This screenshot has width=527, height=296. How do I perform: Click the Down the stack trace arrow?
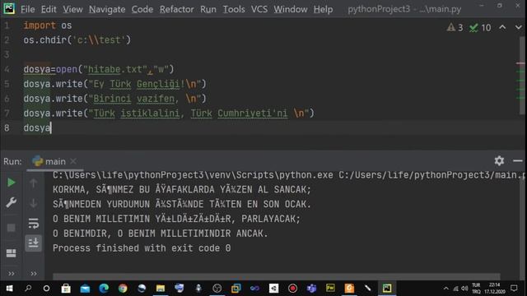[33, 203]
